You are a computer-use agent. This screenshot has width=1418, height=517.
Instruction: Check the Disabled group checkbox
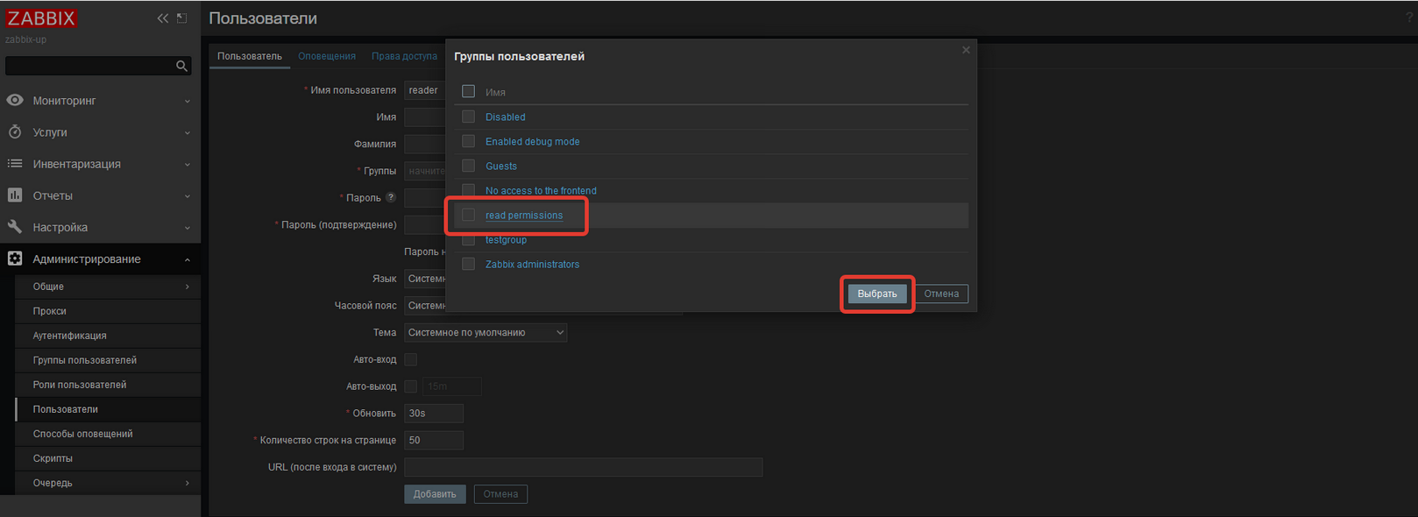468,117
